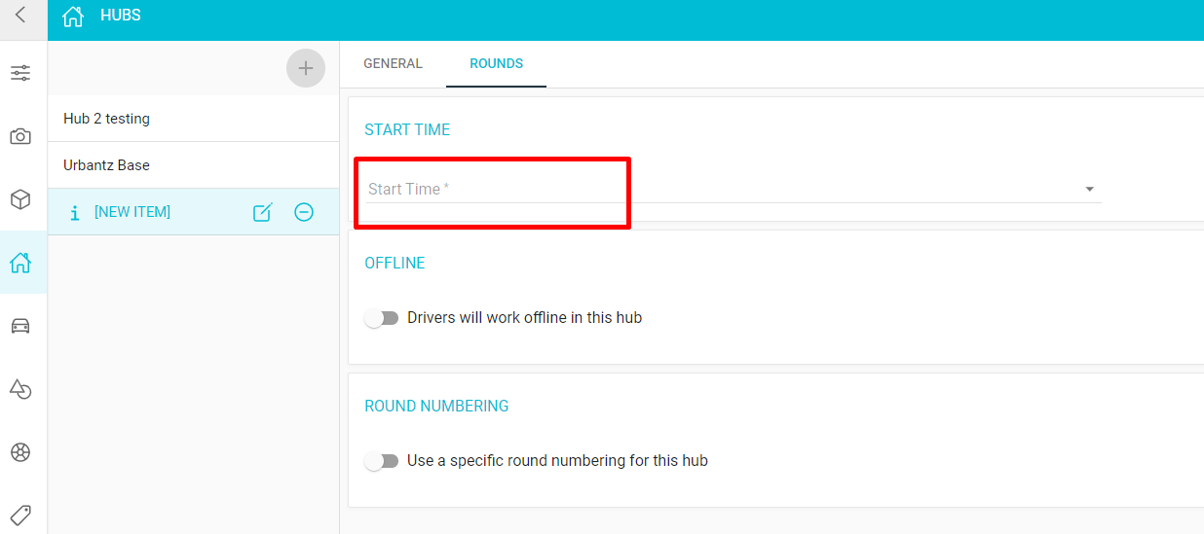
Task: Open the shapes sidebar icon
Action: click(20, 389)
